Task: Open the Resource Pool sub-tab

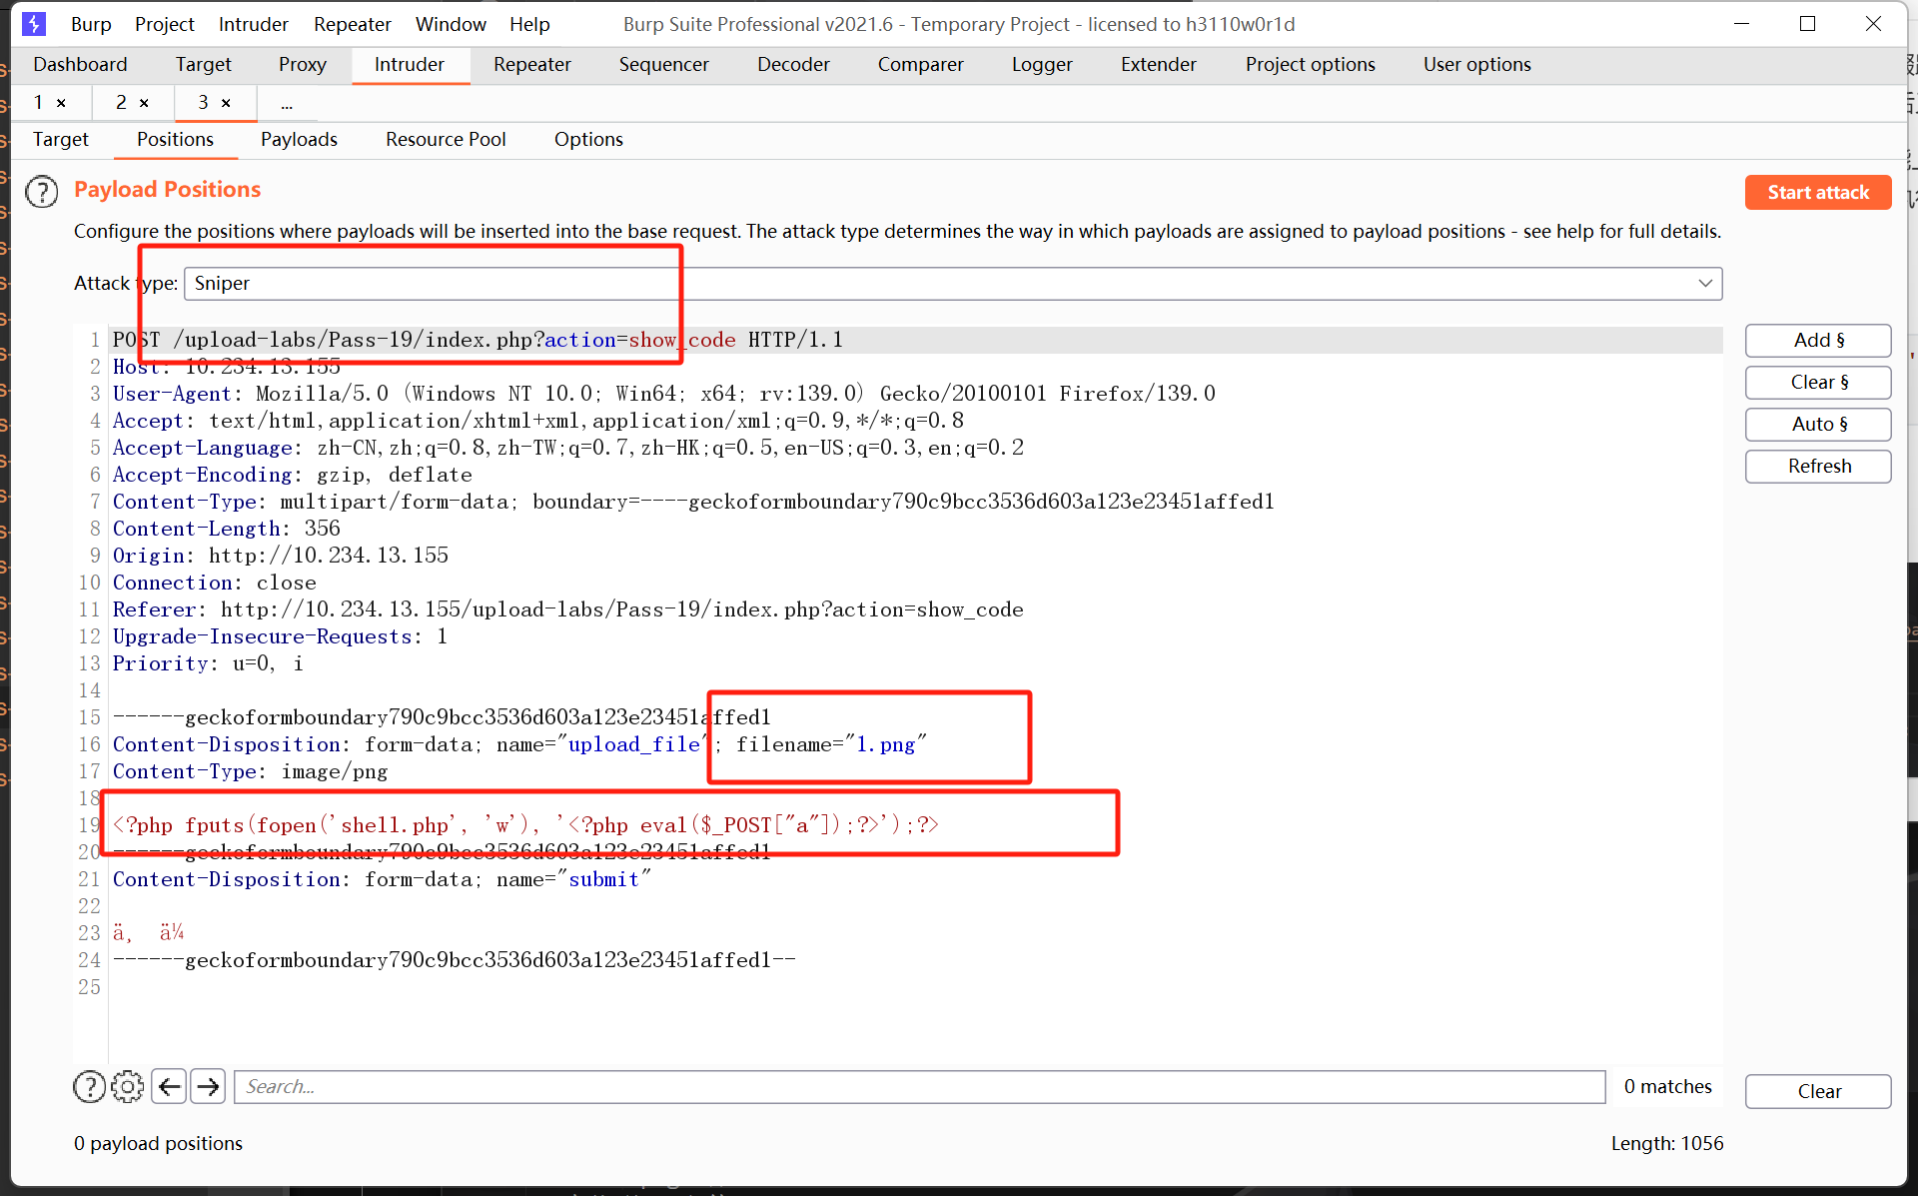Action: pyautogui.click(x=446, y=140)
